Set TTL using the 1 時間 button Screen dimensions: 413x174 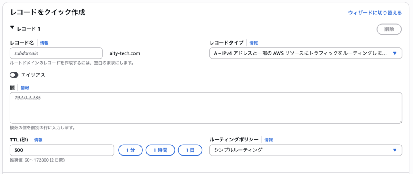[x=160, y=150]
